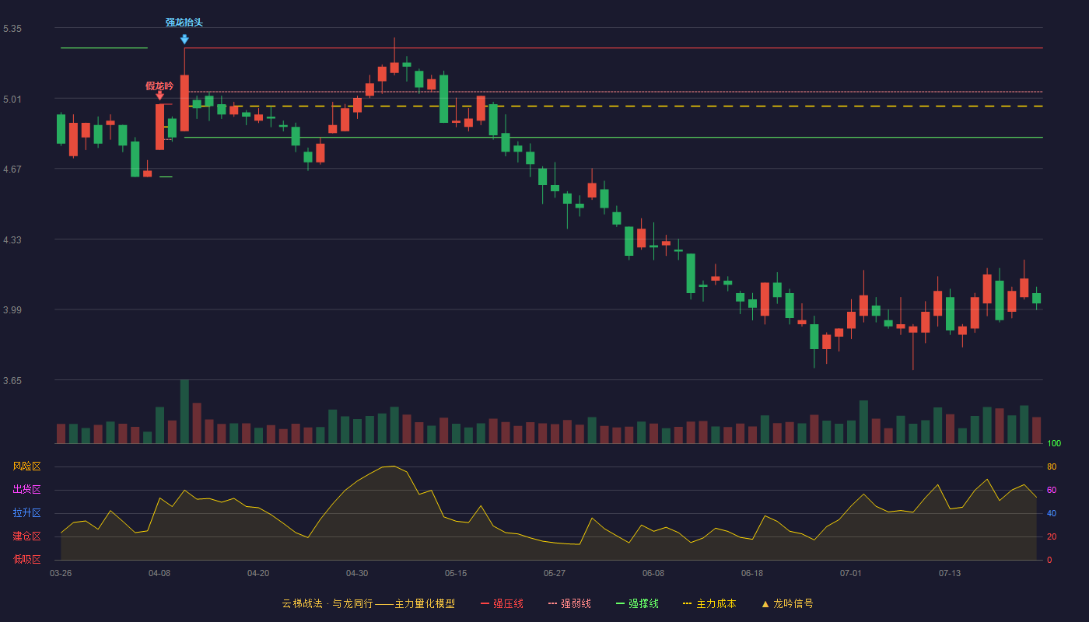Screen dimensions: 1089x622
Task: Toggle the 龙吟信号 legend entry
Action: click(787, 603)
